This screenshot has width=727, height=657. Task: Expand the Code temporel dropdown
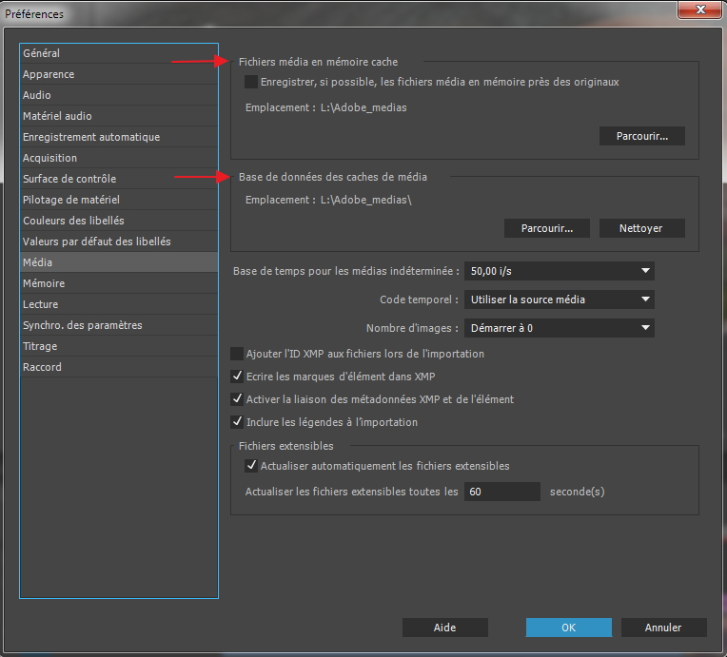point(560,300)
